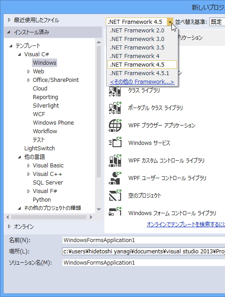The height and width of the screenshot is (297, 225).
Task: Expand the 最近使用したファイル section
Action: 9,20
